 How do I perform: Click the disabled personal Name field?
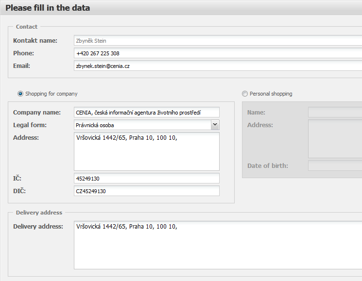[x=335, y=112]
